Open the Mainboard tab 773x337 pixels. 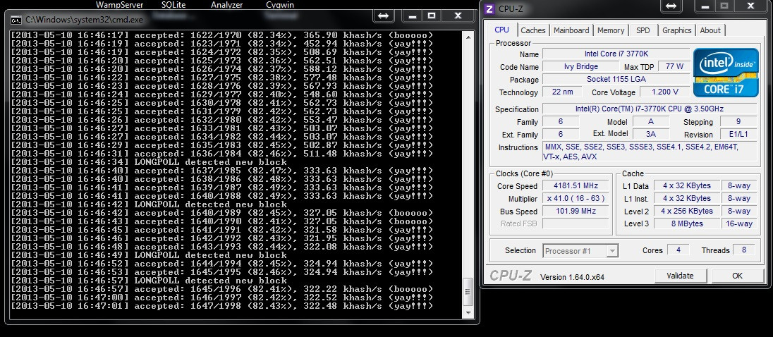coord(571,30)
